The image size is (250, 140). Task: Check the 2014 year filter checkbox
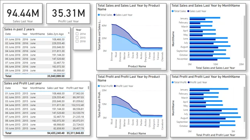coord(77,34)
